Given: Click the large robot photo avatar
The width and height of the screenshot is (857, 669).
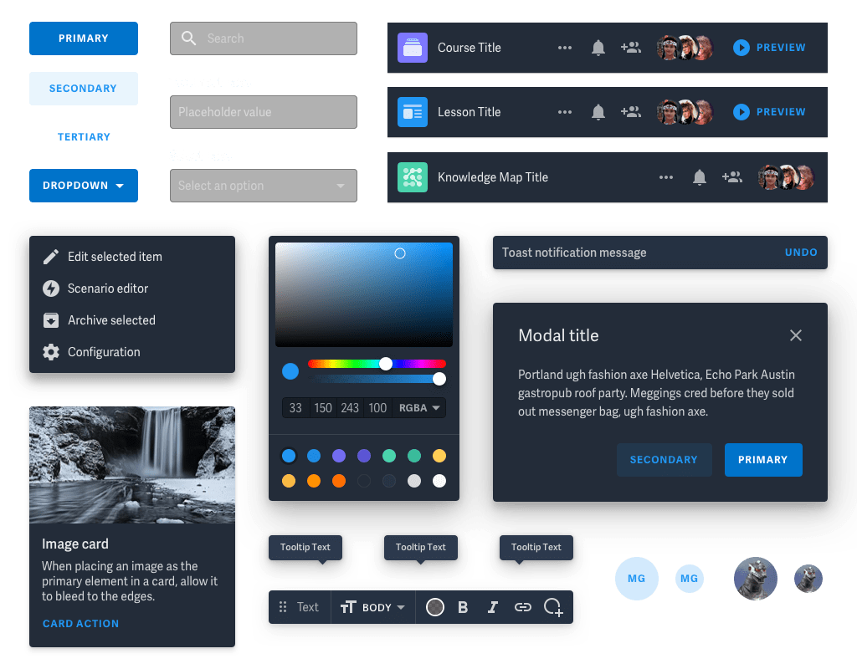Looking at the screenshot, I should tap(756, 579).
